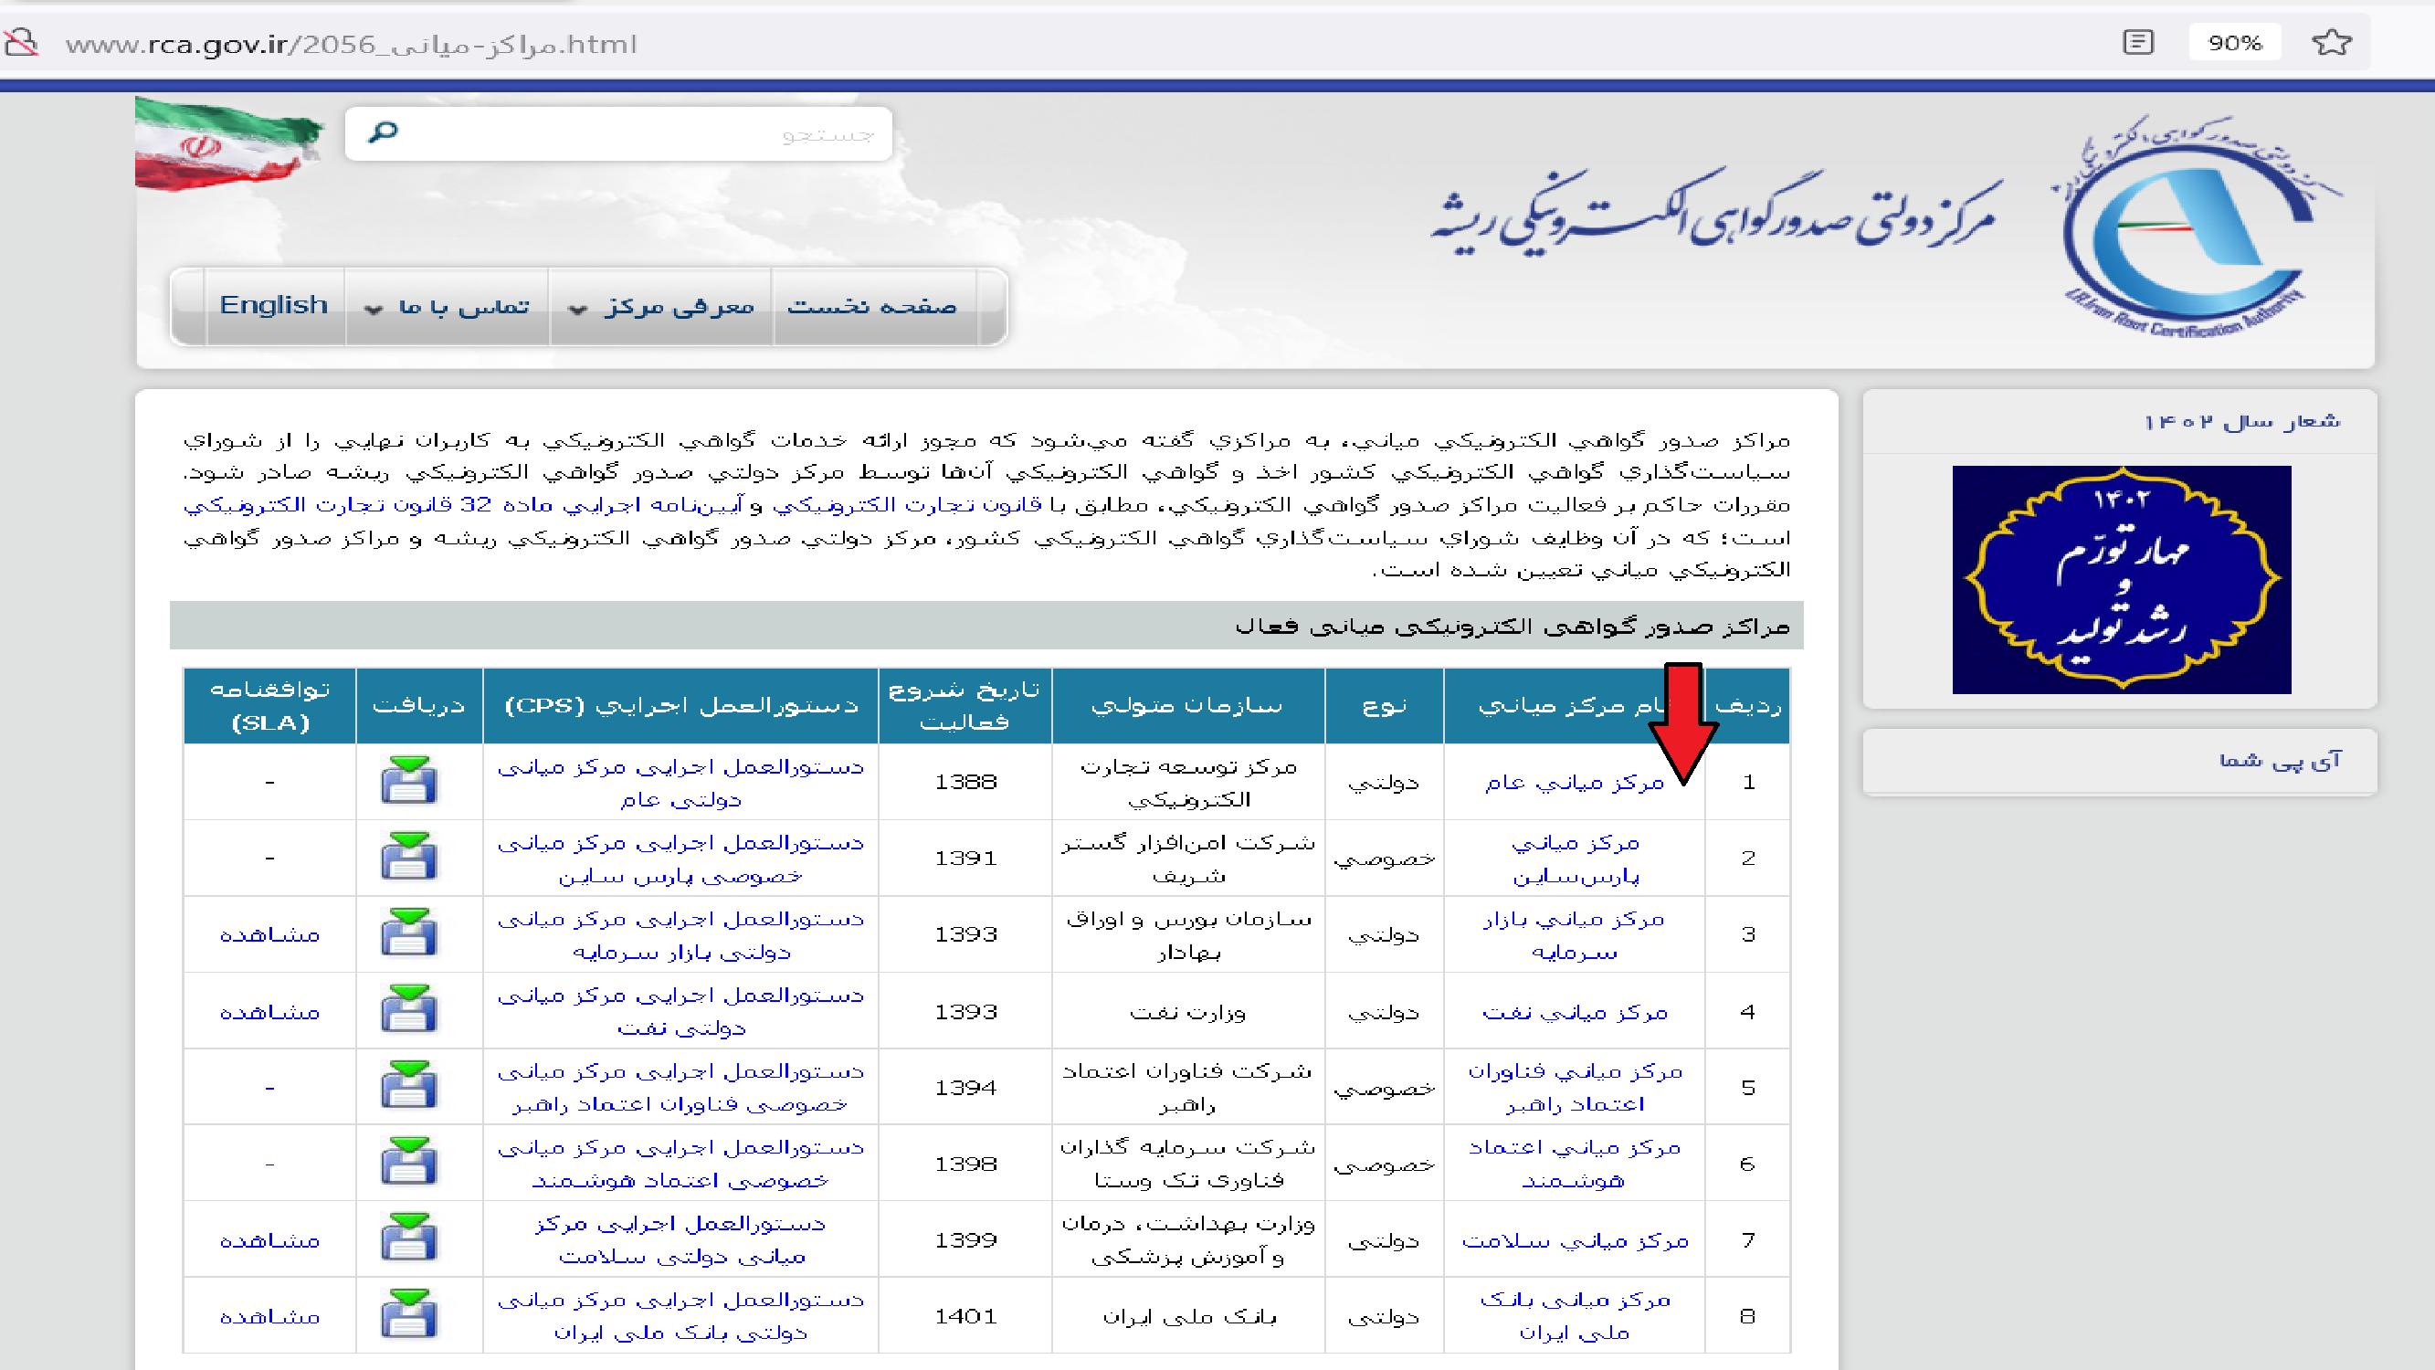Download CPS icon for بانک ملی ایران row
This screenshot has width=2435, height=1370.
point(408,1315)
